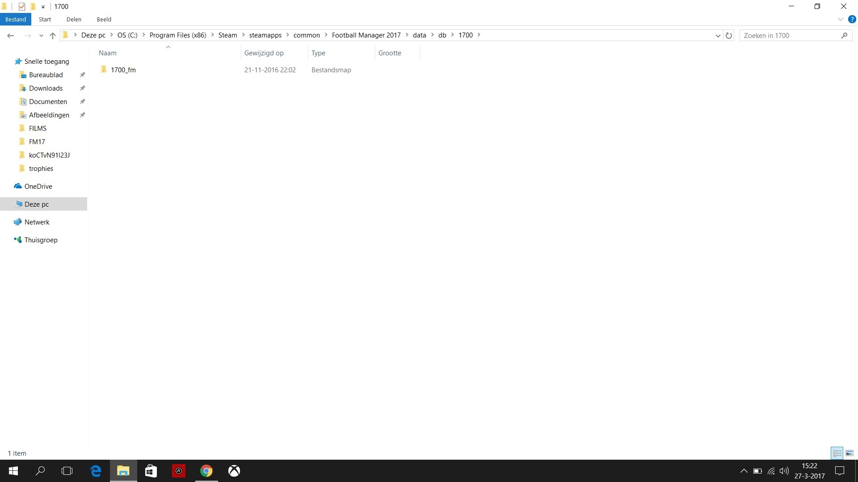Open recent locations dropdown arrow
Image resolution: width=858 pixels, height=482 pixels.
[41, 35]
